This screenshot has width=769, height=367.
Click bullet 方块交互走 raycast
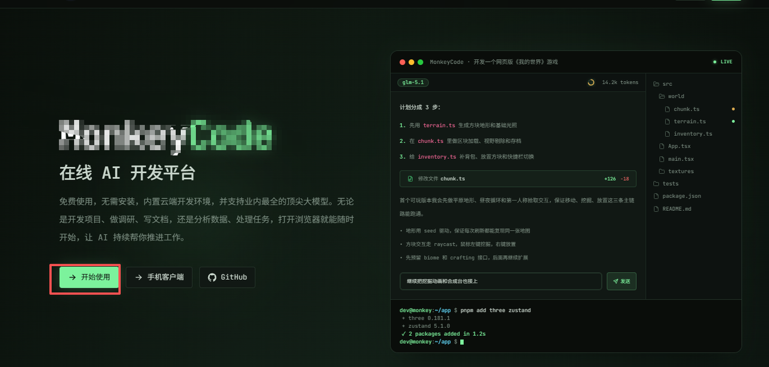[x=458, y=244]
